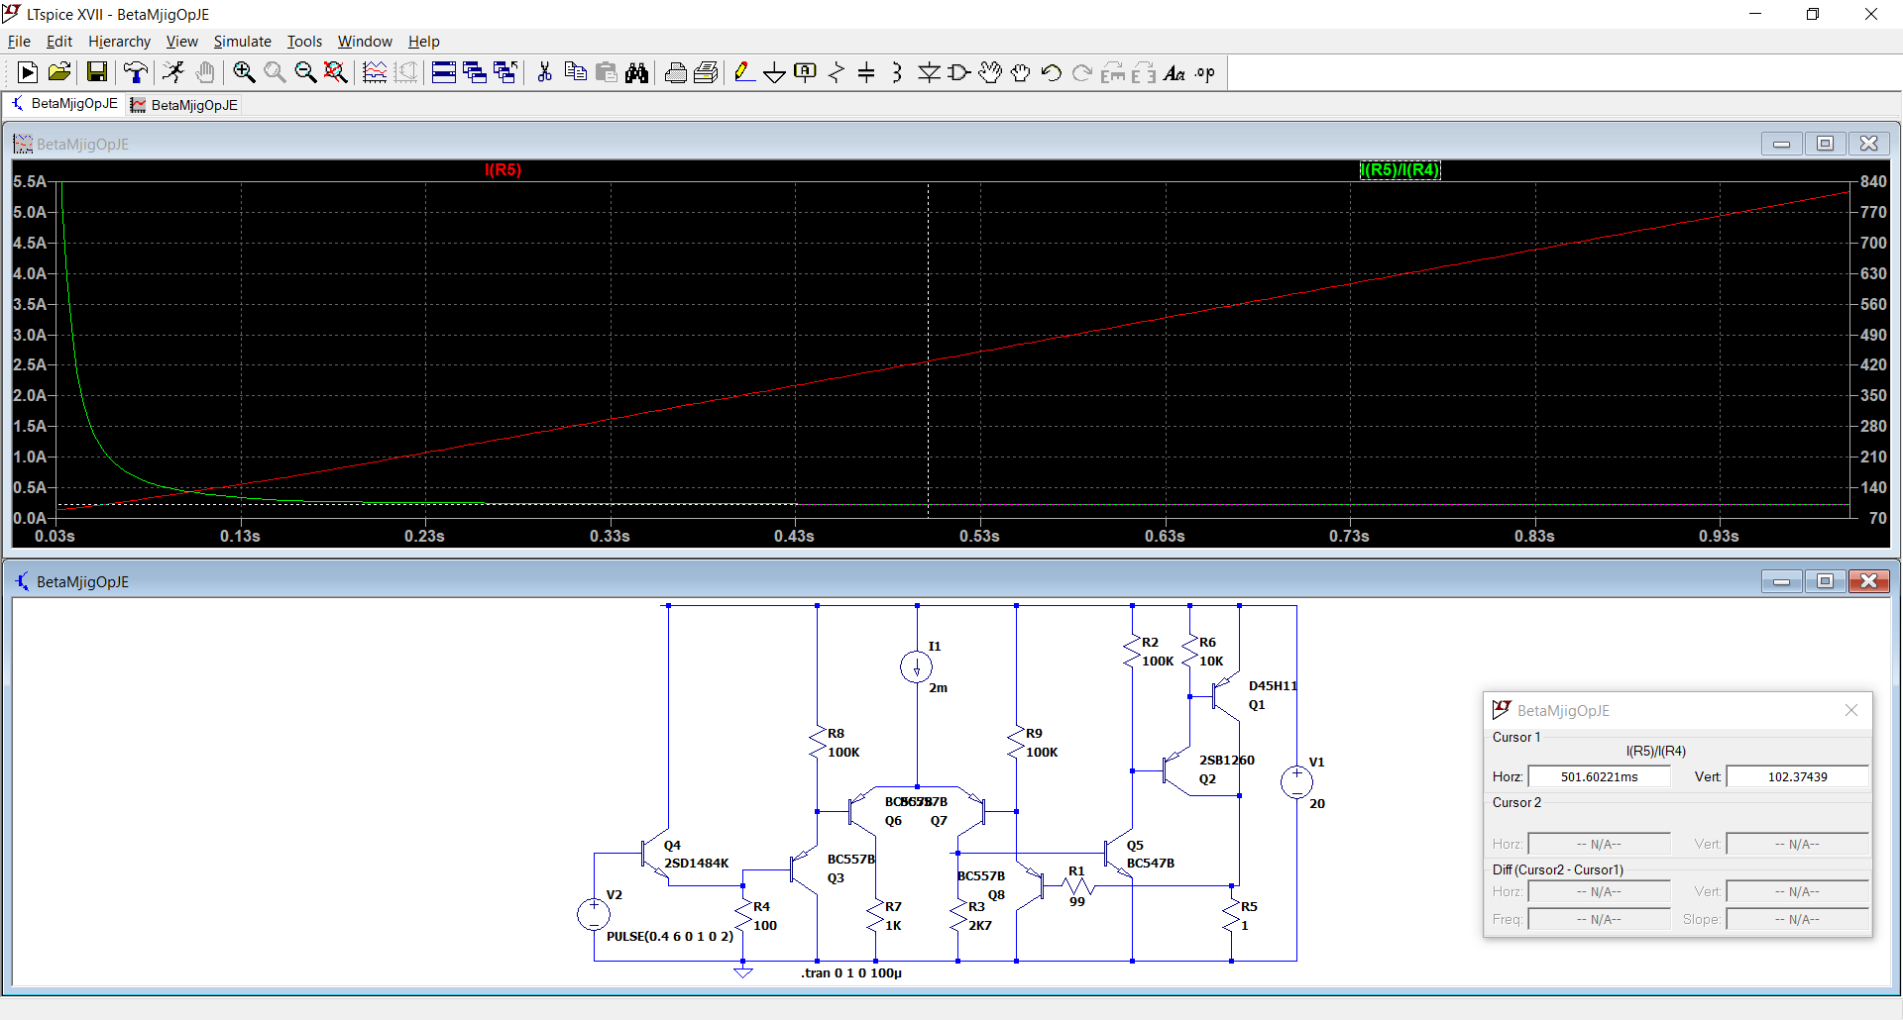Tile windows horizontally with the toolbar icon
This screenshot has height=1020, width=1903.
(444, 72)
